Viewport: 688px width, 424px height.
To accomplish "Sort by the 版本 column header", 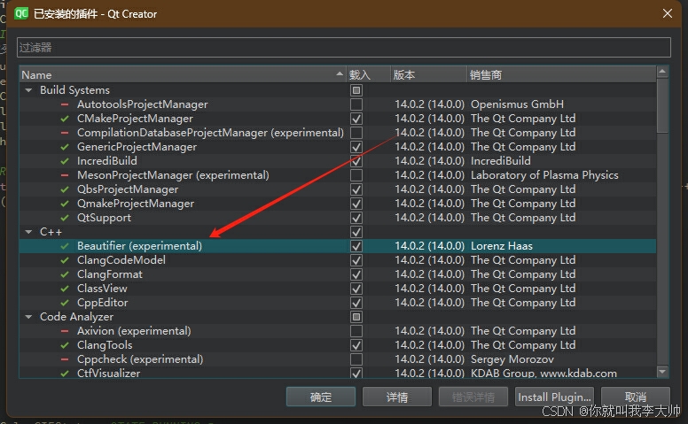I will tap(428, 75).
